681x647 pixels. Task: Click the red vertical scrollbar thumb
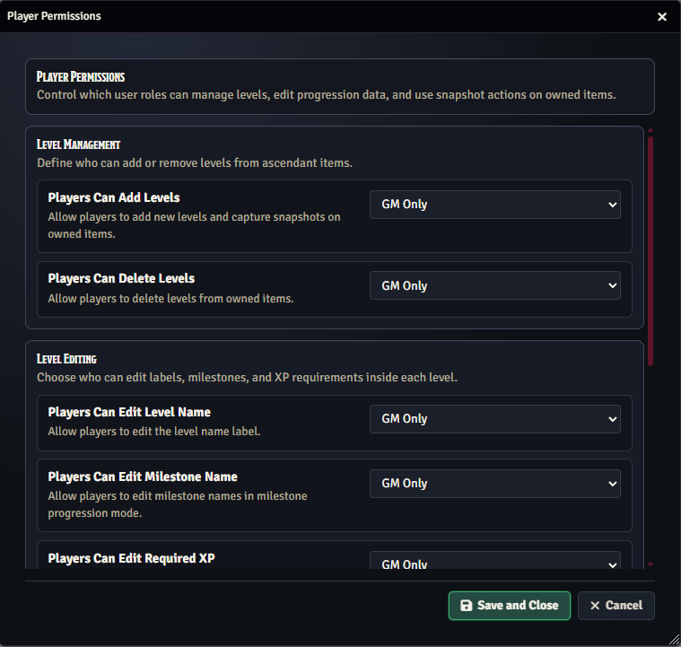pos(650,249)
